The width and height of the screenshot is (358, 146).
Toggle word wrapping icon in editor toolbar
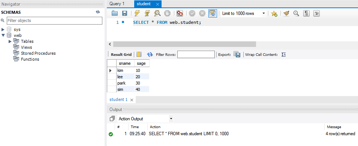pos(316,13)
